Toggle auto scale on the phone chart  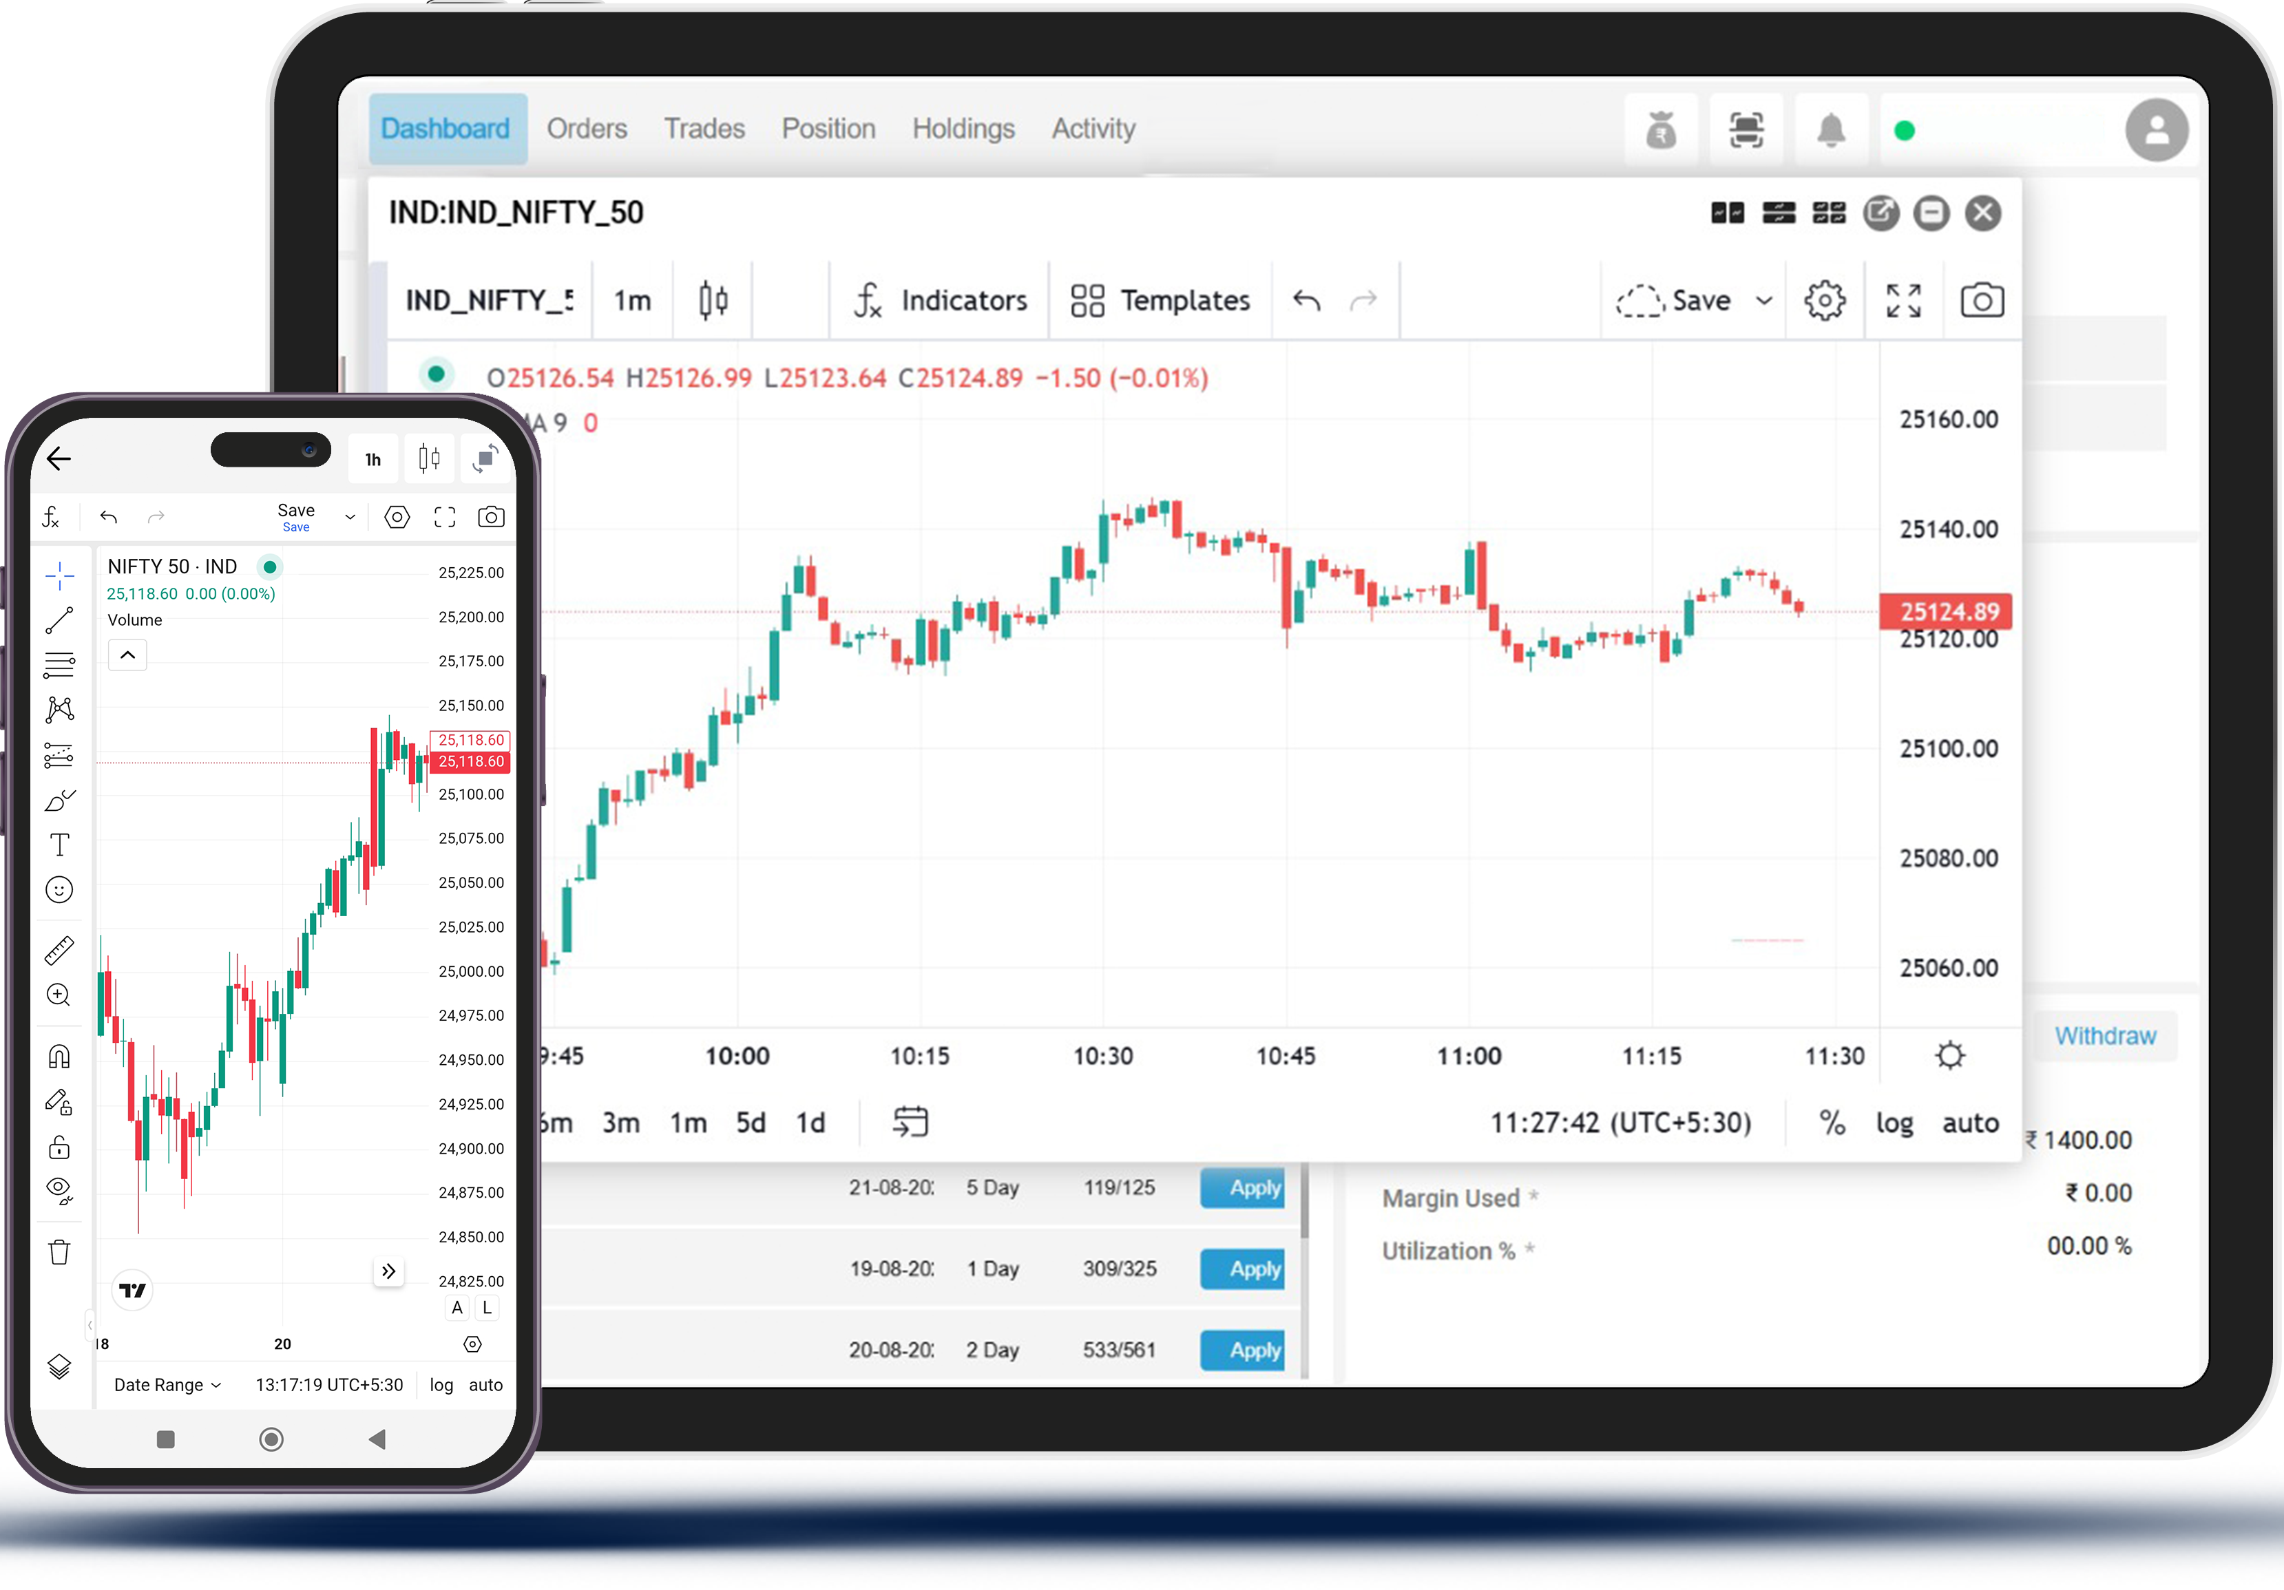click(485, 1385)
